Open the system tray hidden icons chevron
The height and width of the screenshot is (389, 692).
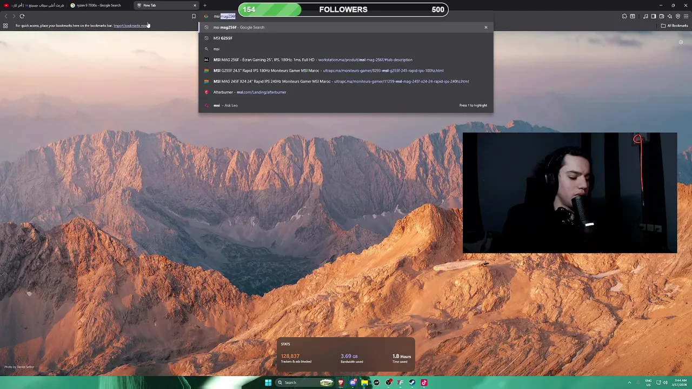629,383
